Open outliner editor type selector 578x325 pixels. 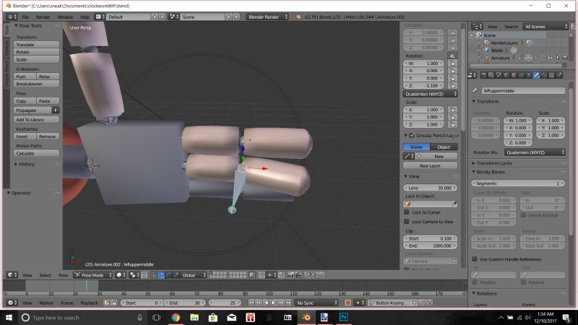(477, 27)
